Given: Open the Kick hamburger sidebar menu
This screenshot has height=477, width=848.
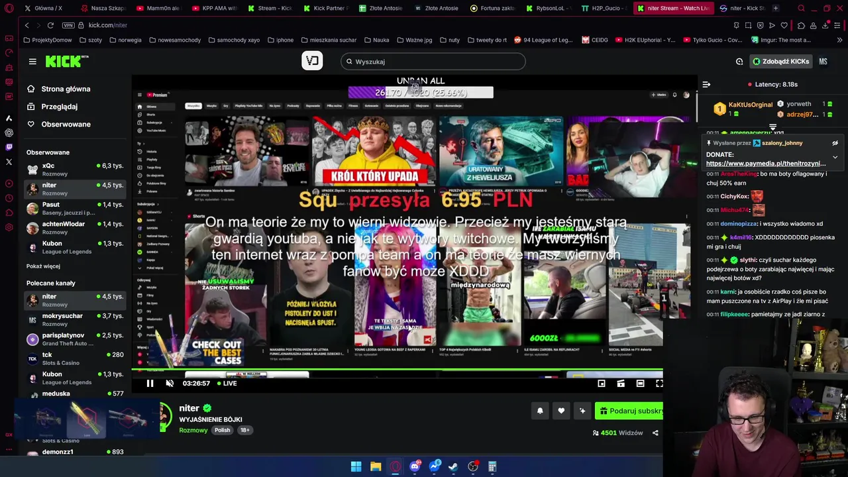Looking at the screenshot, I should point(32,62).
